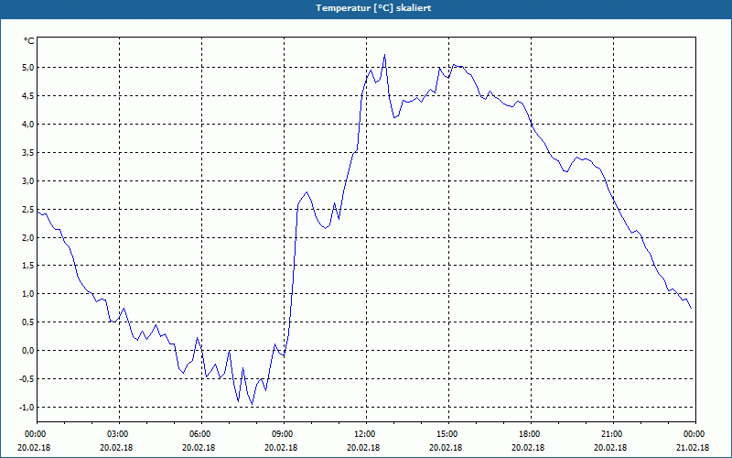Click the '°C' unit label on the axis
732x458 pixels.
point(29,41)
